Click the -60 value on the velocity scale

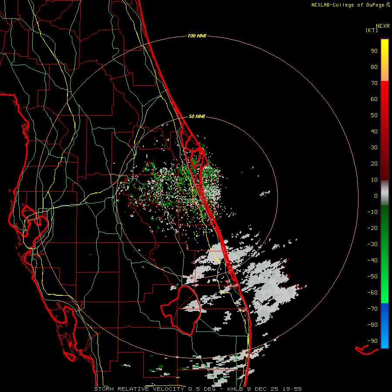[x=372, y=293]
